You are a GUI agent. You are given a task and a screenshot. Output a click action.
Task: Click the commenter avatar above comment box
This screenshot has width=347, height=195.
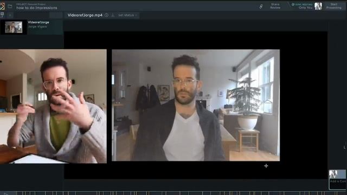[333, 174]
